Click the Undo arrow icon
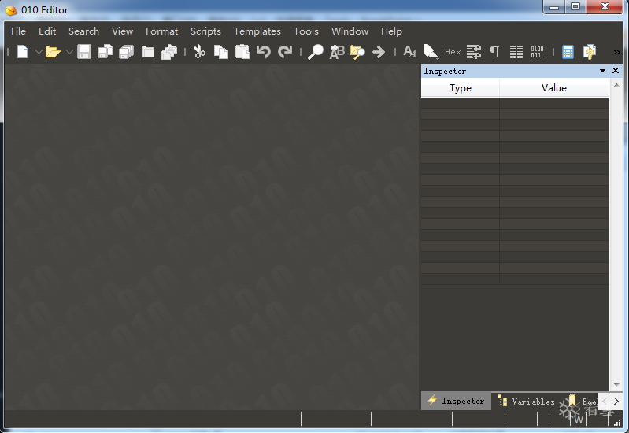Screen dimensions: 629x433 pyautogui.click(x=264, y=52)
